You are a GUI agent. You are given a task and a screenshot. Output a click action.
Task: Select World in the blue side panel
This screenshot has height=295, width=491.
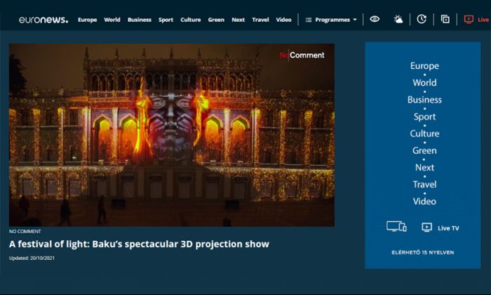(x=424, y=83)
